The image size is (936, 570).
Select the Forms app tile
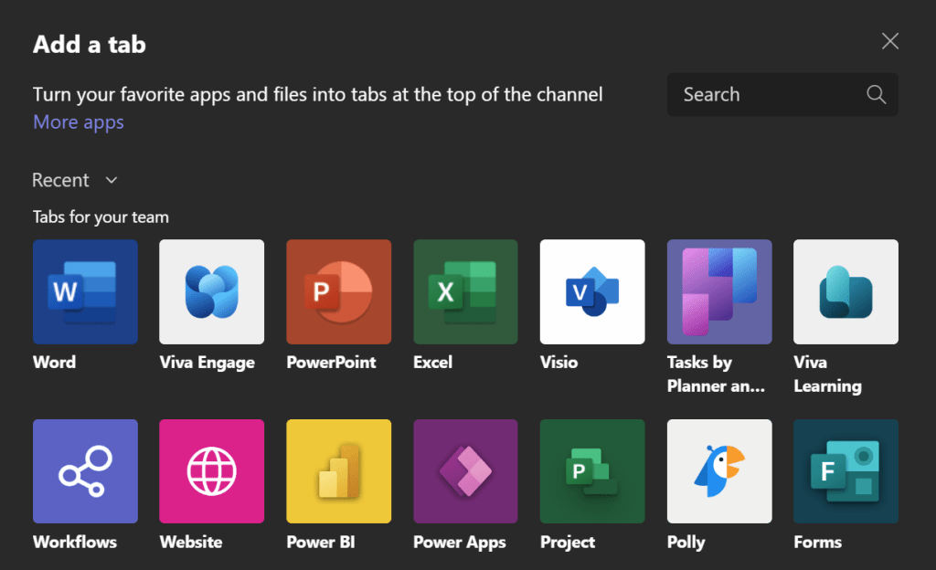(x=846, y=471)
